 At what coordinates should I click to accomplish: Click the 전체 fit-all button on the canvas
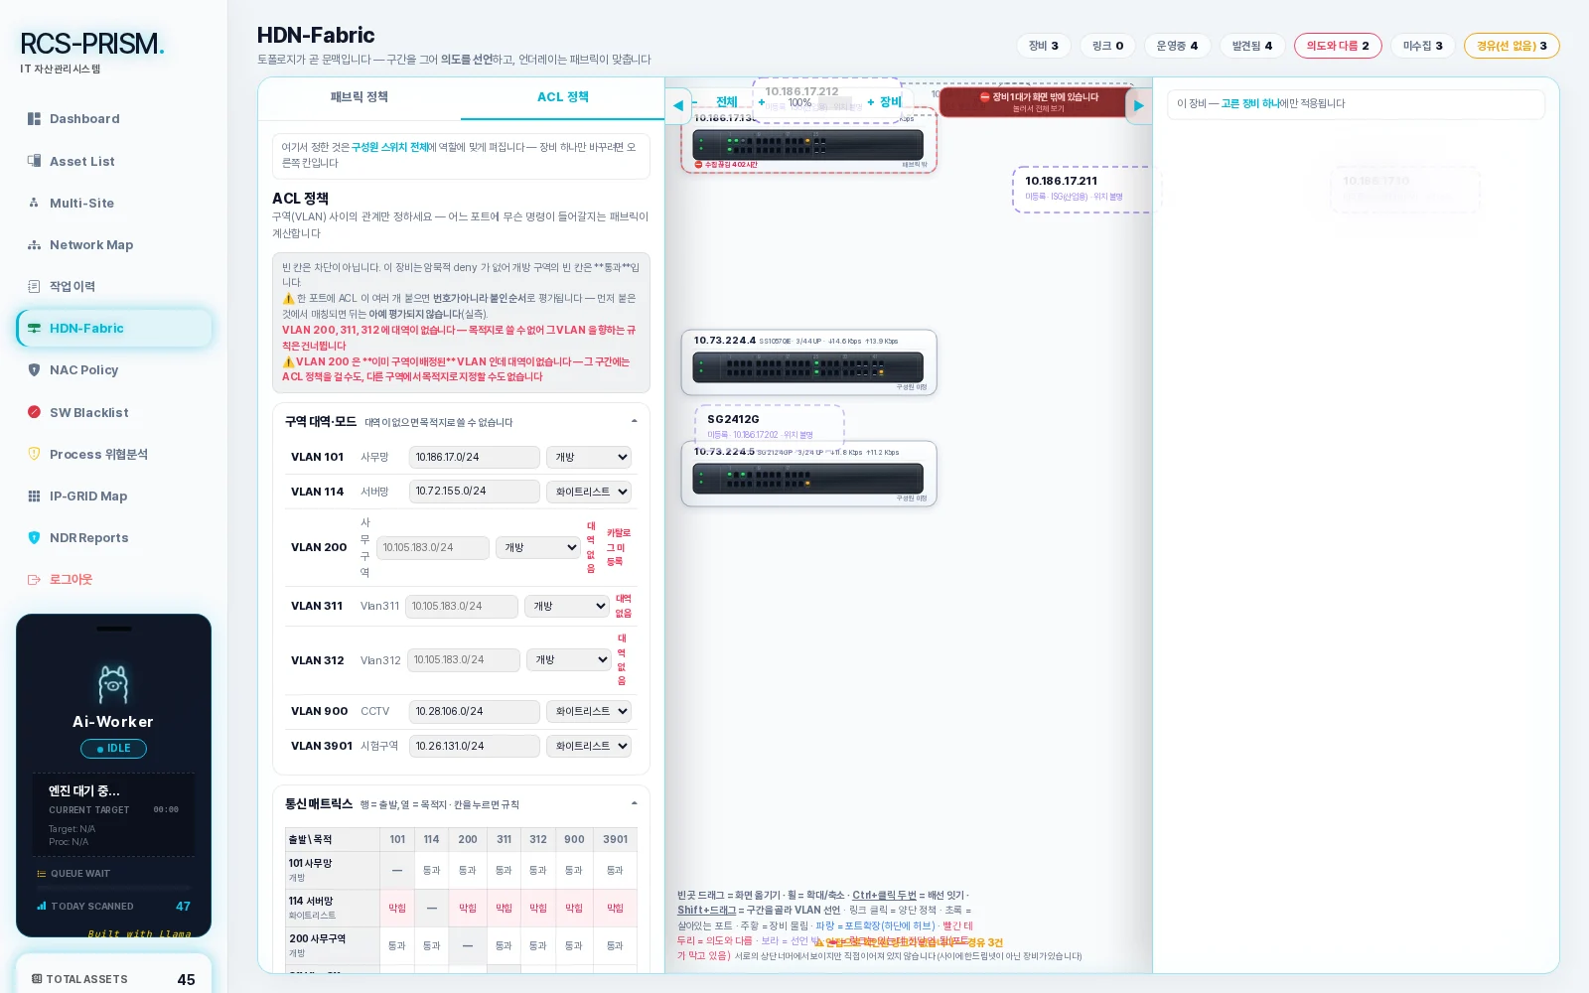pos(727,102)
